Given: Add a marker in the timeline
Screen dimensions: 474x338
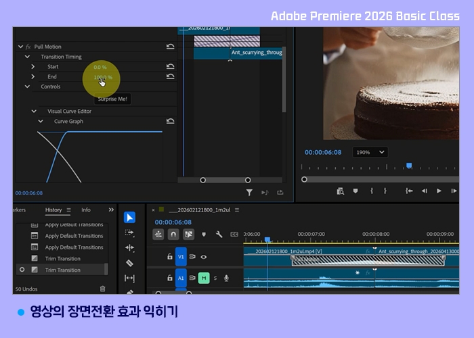Looking at the screenshot, I should tap(204, 234).
